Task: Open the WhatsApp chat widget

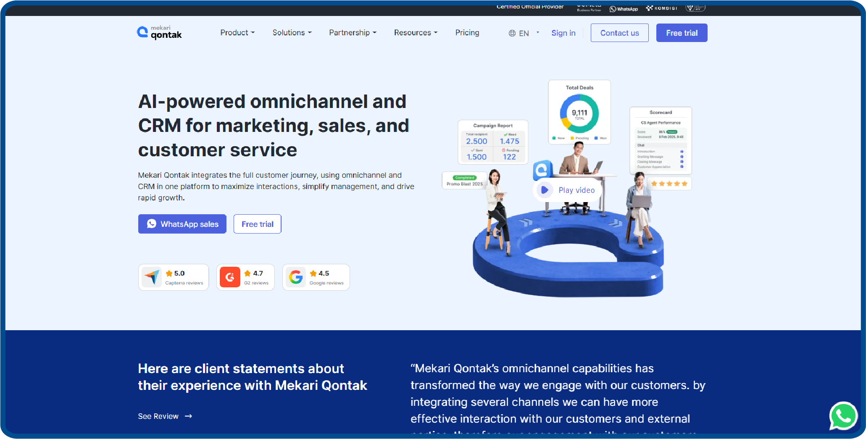Action: pyautogui.click(x=843, y=416)
